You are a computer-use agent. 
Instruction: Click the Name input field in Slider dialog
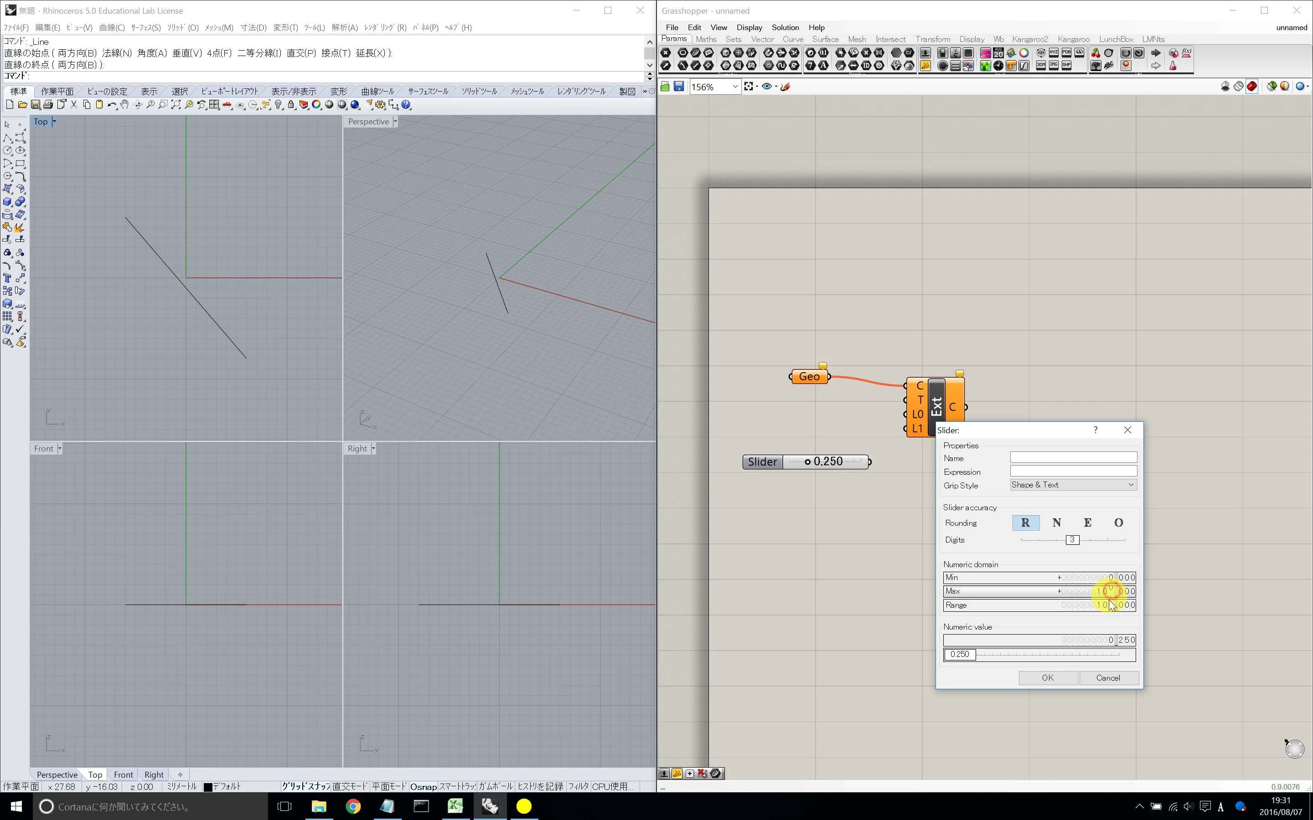(1073, 458)
